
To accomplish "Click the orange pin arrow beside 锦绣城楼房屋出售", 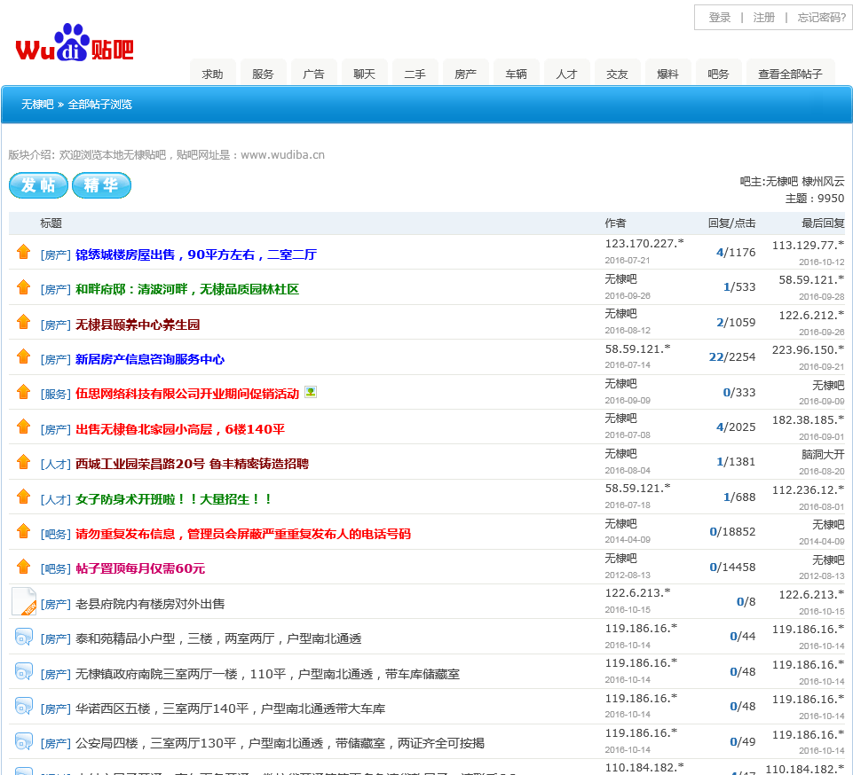I will coord(24,252).
